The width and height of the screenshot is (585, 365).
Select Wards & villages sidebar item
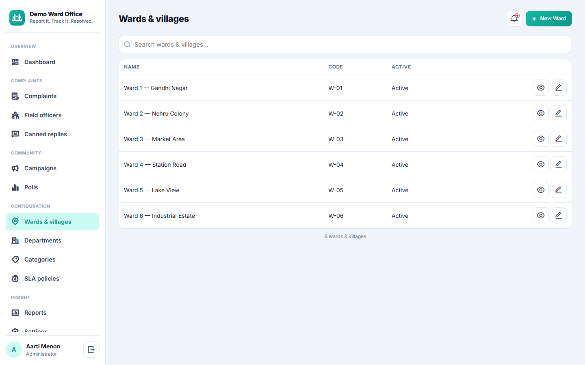coord(52,222)
